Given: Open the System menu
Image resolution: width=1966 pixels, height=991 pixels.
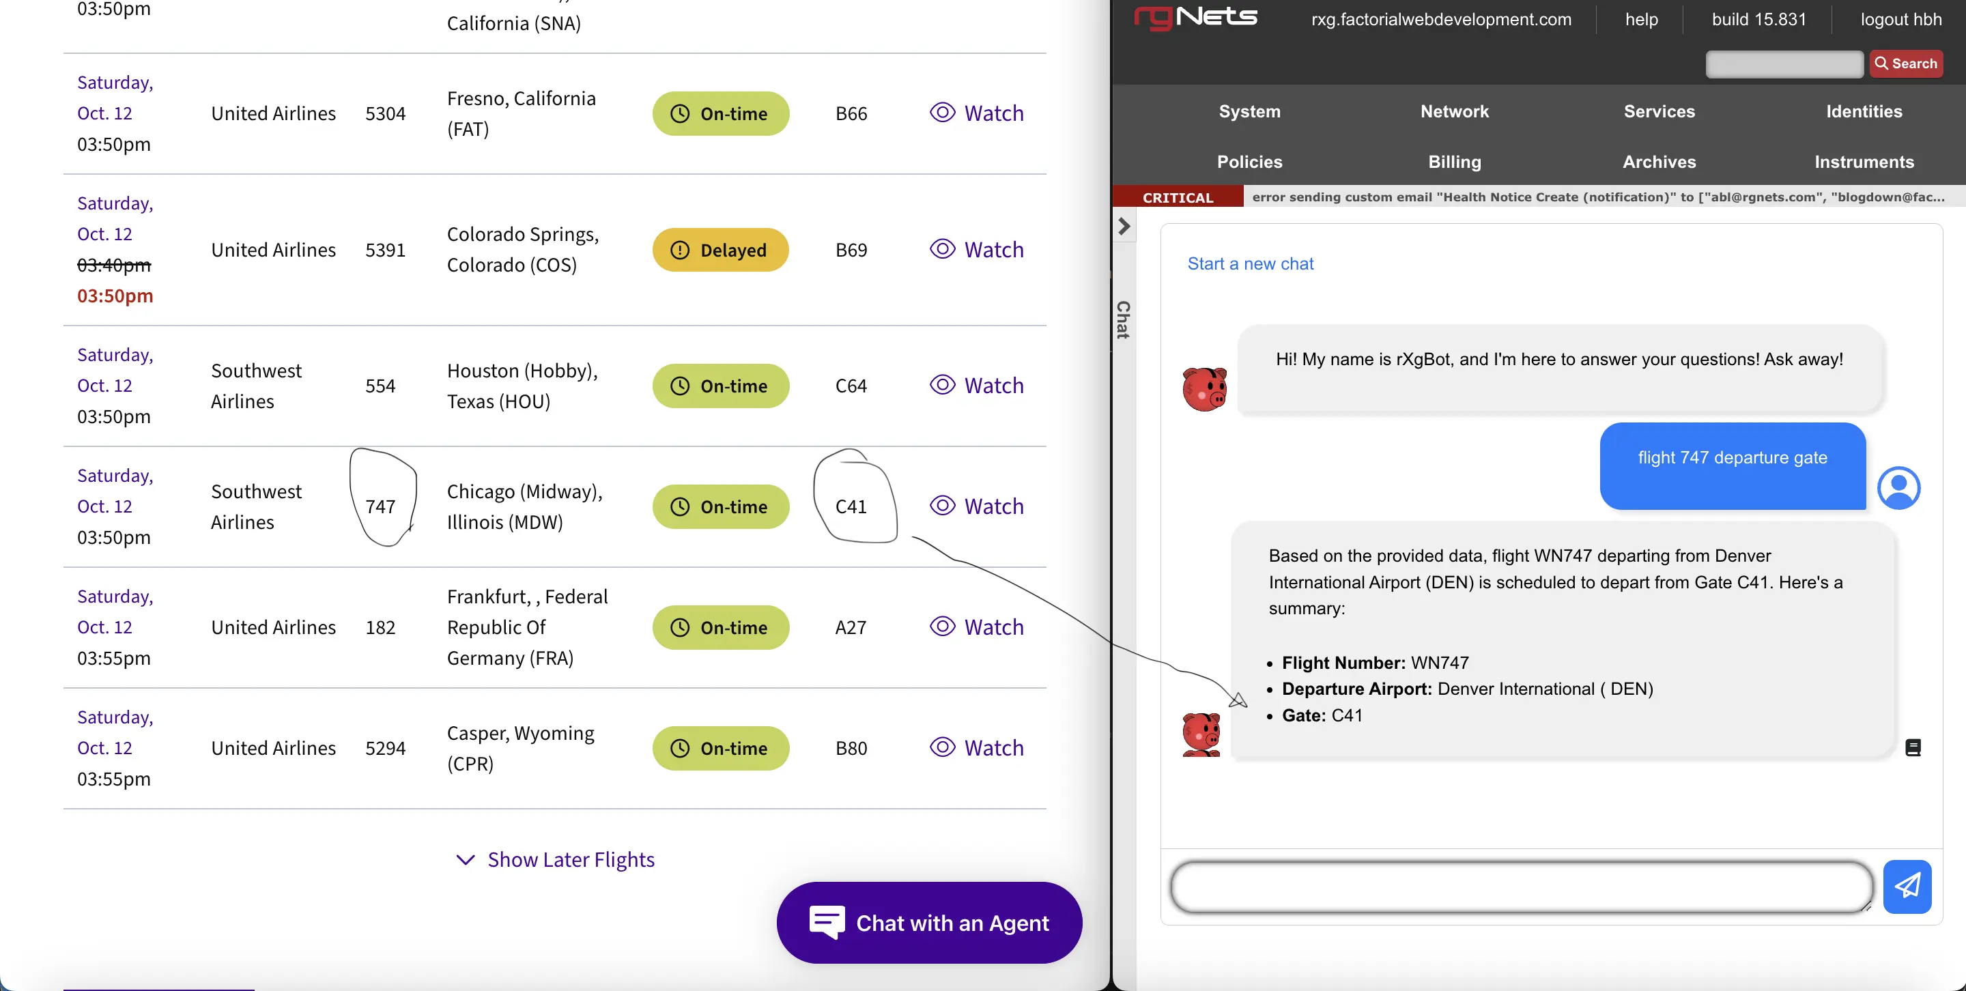Looking at the screenshot, I should point(1249,111).
